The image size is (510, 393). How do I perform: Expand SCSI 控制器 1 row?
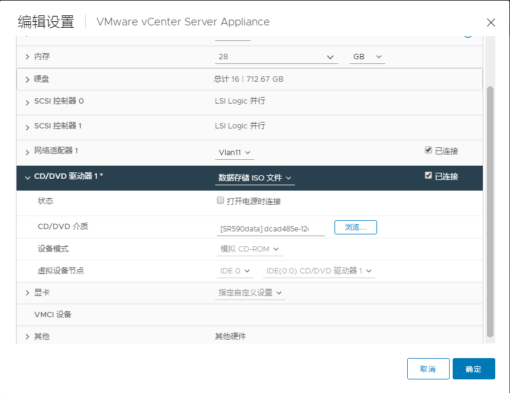coord(27,127)
